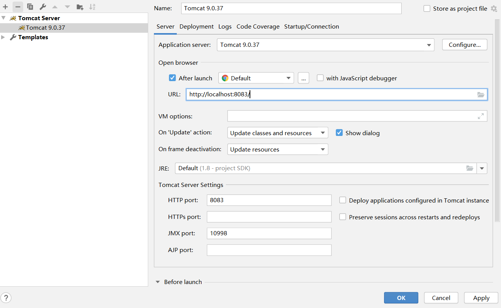Click the HTTPs port field
This screenshot has width=501, height=308.
tap(269, 217)
